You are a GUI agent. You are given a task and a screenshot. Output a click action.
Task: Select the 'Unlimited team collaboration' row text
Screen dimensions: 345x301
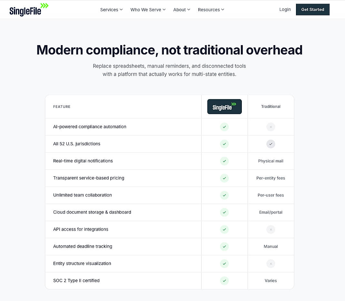point(83,195)
